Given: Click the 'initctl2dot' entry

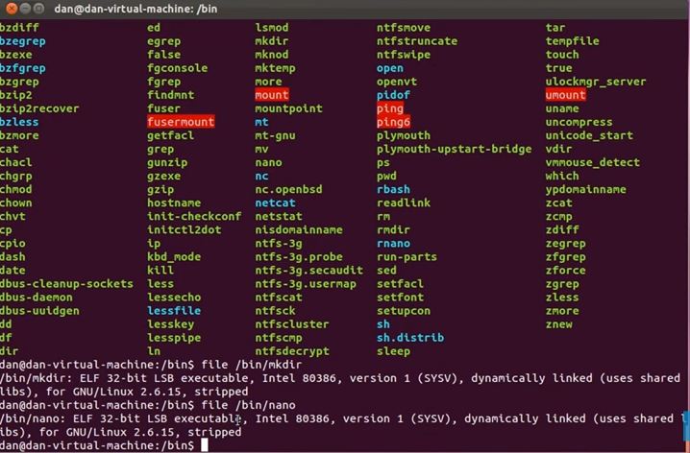Looking at the screenshot, I should coord(184,229).
